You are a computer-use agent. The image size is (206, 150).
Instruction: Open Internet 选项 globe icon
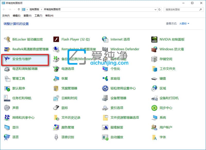click(105, 39)
